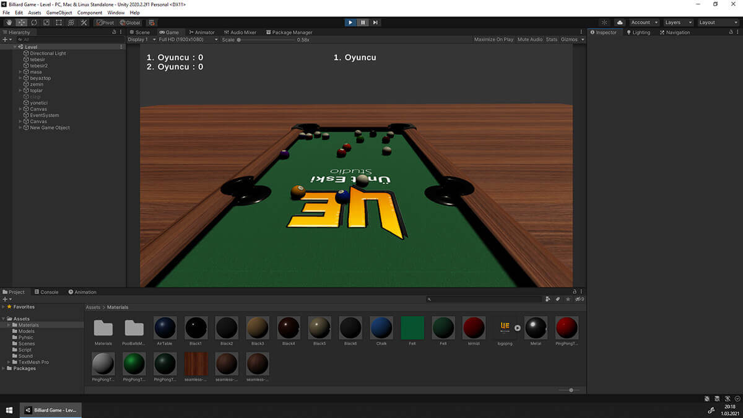This screenshot has width=743, height=418.
Task: Open the cloud services icon
Action: pyautogui.click(x=619, y=22)
